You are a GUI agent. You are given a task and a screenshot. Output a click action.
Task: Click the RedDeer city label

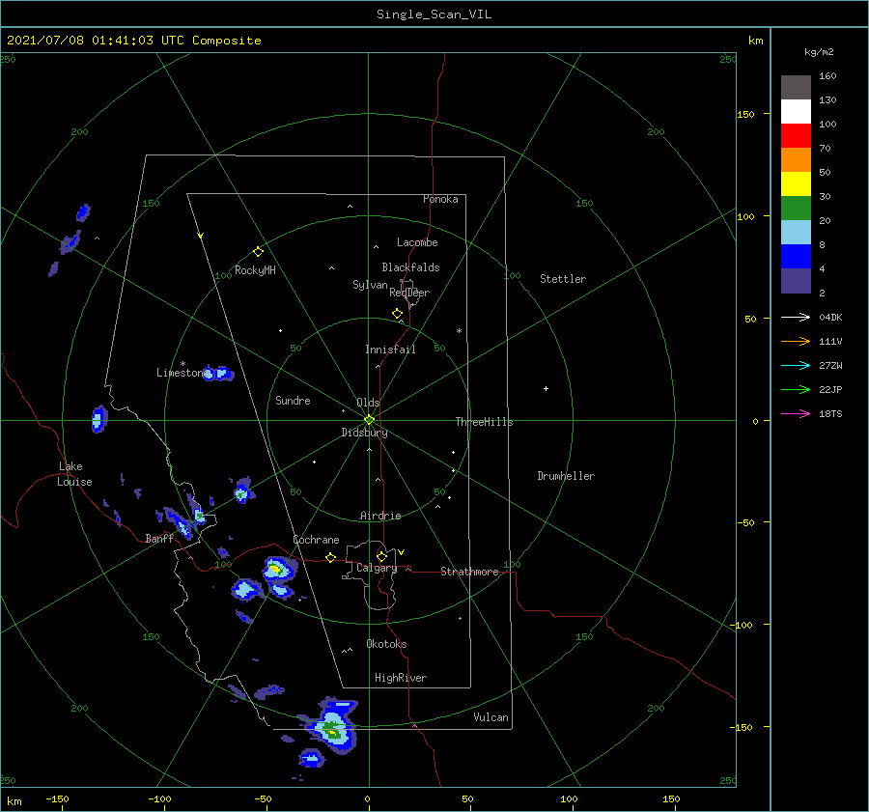[409, 293]
